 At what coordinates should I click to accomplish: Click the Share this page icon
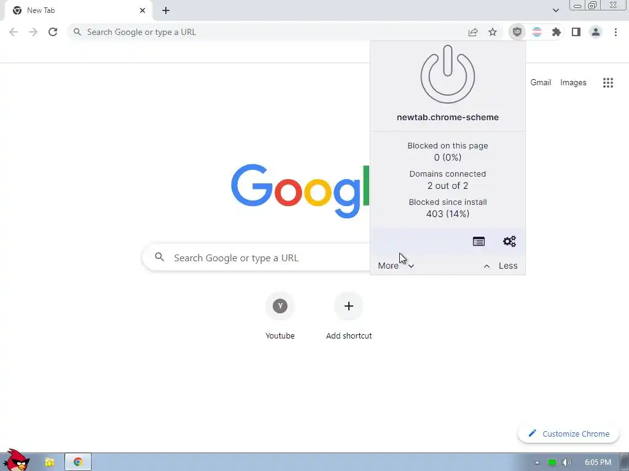[473, 32]
